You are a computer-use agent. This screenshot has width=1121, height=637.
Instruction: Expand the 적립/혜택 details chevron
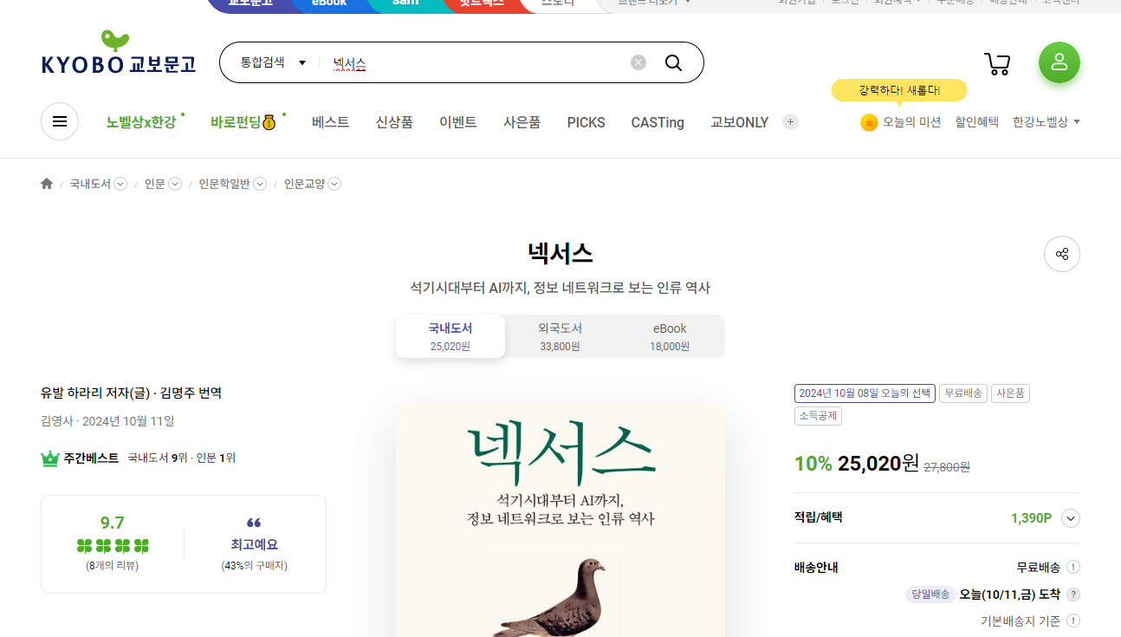1071,518
